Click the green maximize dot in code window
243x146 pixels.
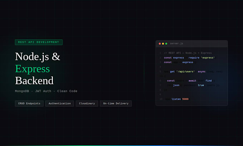(x=166, y=44)
